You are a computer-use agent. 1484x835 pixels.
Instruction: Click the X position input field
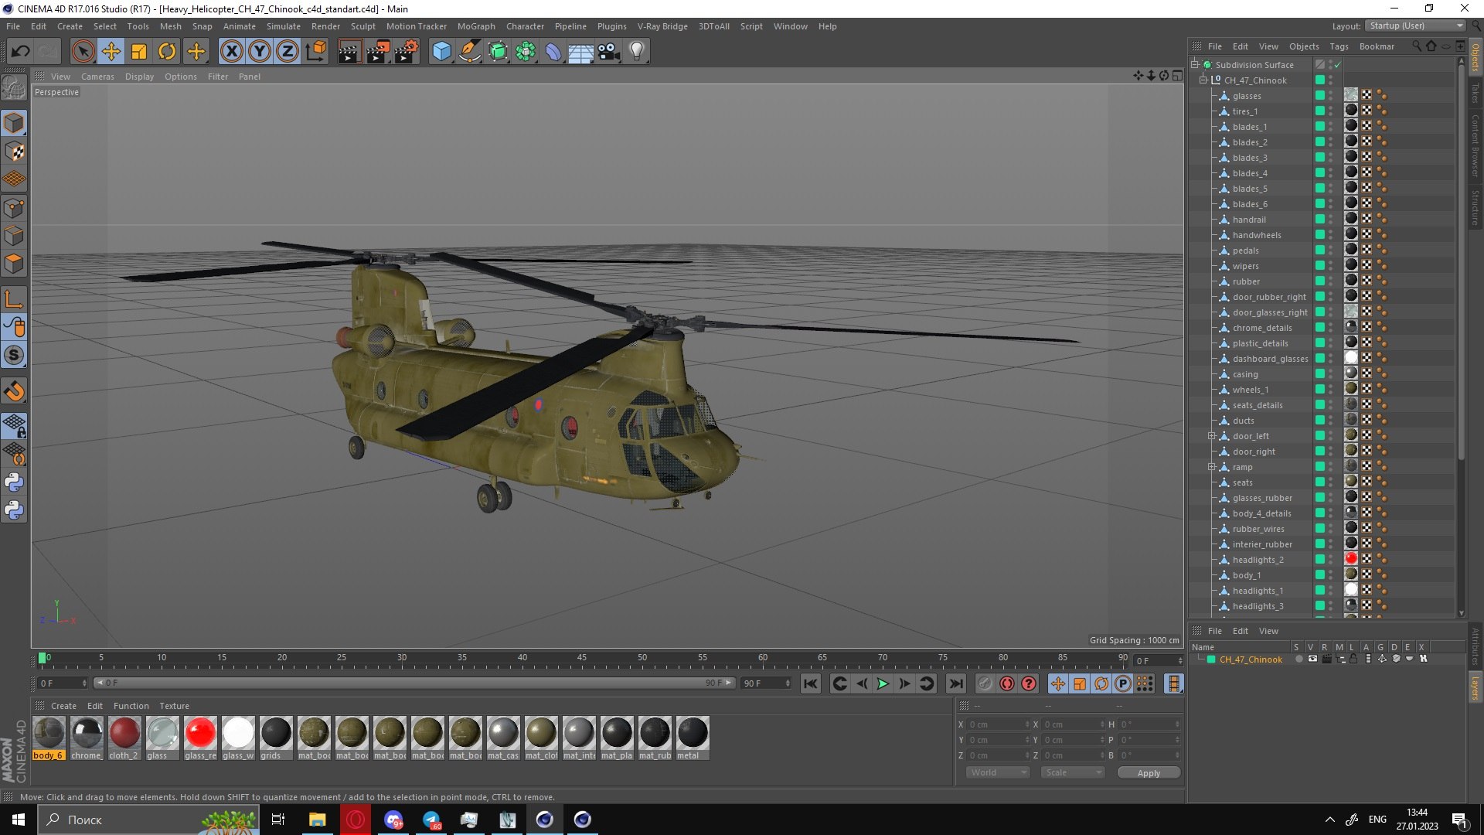point(998,724)
